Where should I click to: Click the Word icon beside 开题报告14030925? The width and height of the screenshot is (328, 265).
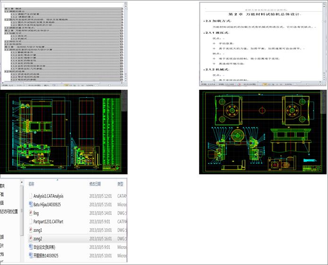(x=31, y=256)
